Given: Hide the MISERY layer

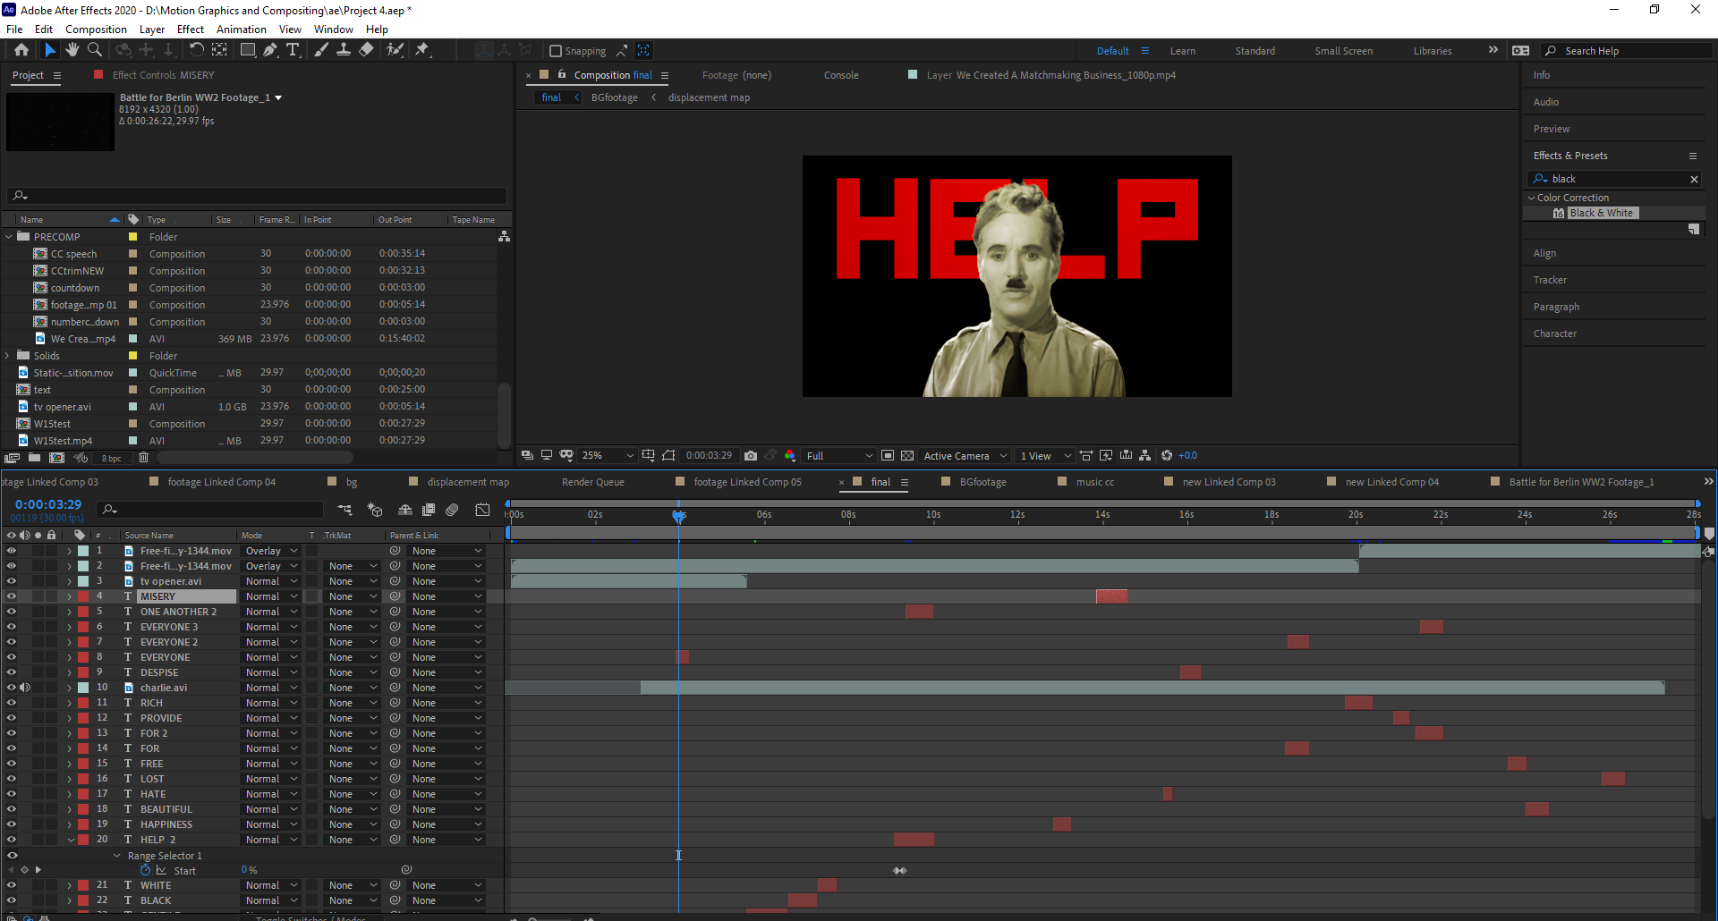Looking at the screenshot, I should point(12,596).
